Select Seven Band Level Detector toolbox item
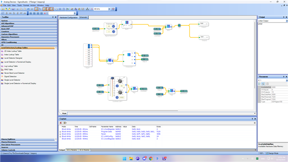 click(x=14, y=73)
